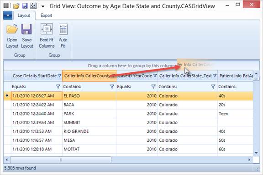Click the Open Layout folder icon
263x175 pixels.
(x=12, y=29)
